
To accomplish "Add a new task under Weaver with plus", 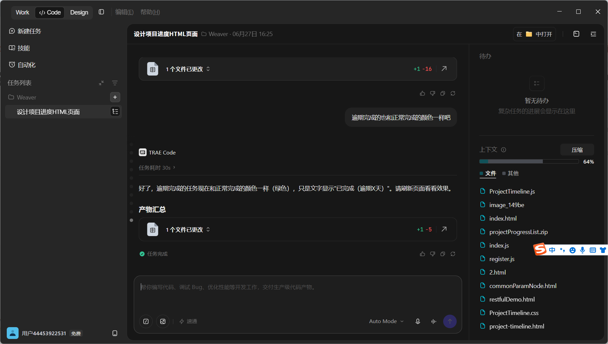I will click(x=115, y=97).
